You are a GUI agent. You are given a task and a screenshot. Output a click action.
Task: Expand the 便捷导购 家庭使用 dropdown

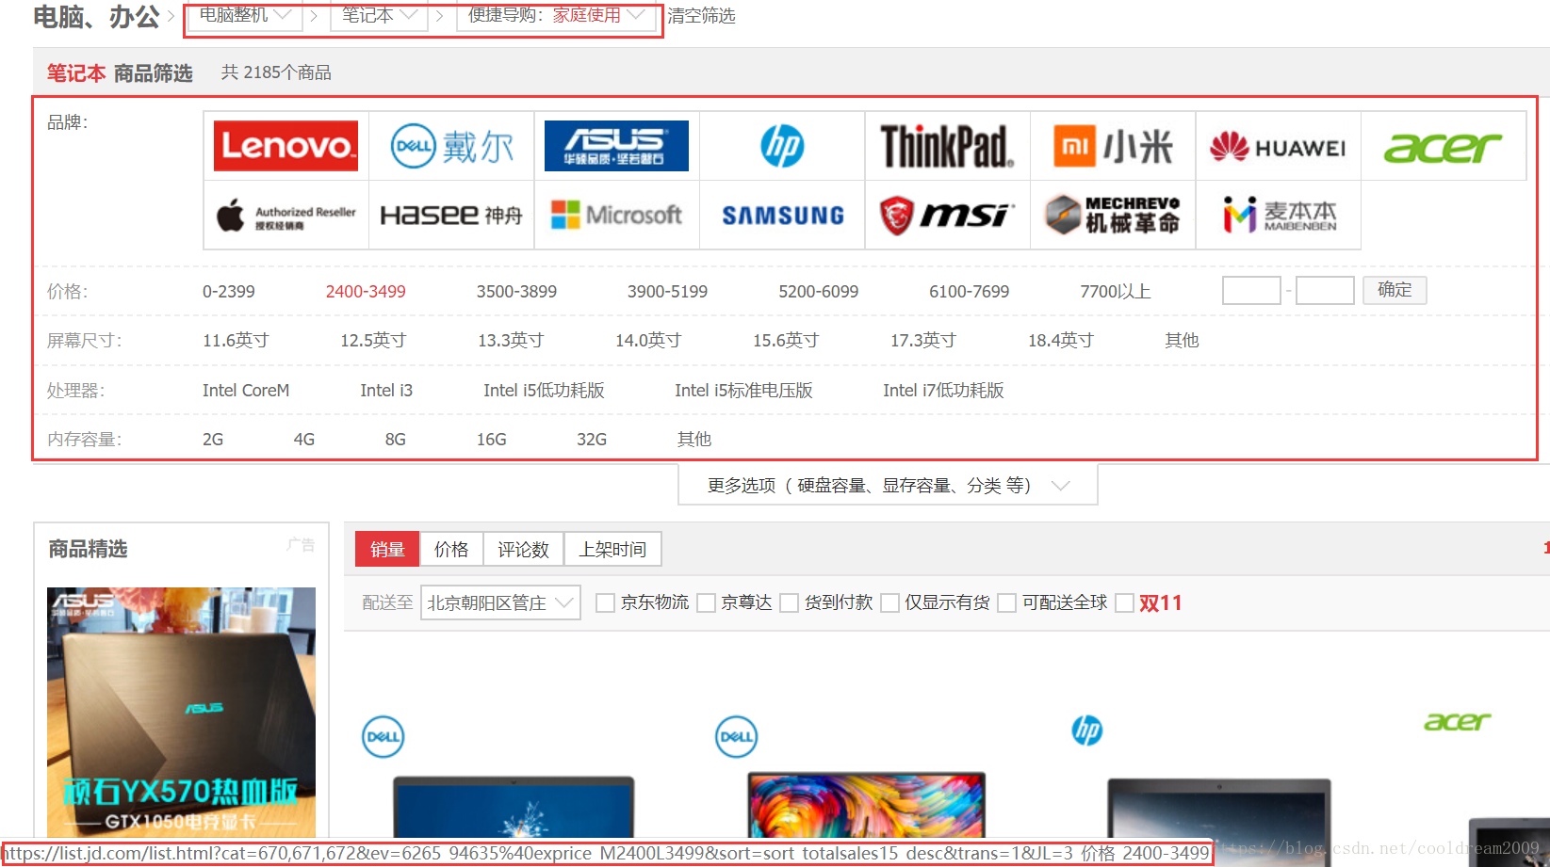(556, 15)
